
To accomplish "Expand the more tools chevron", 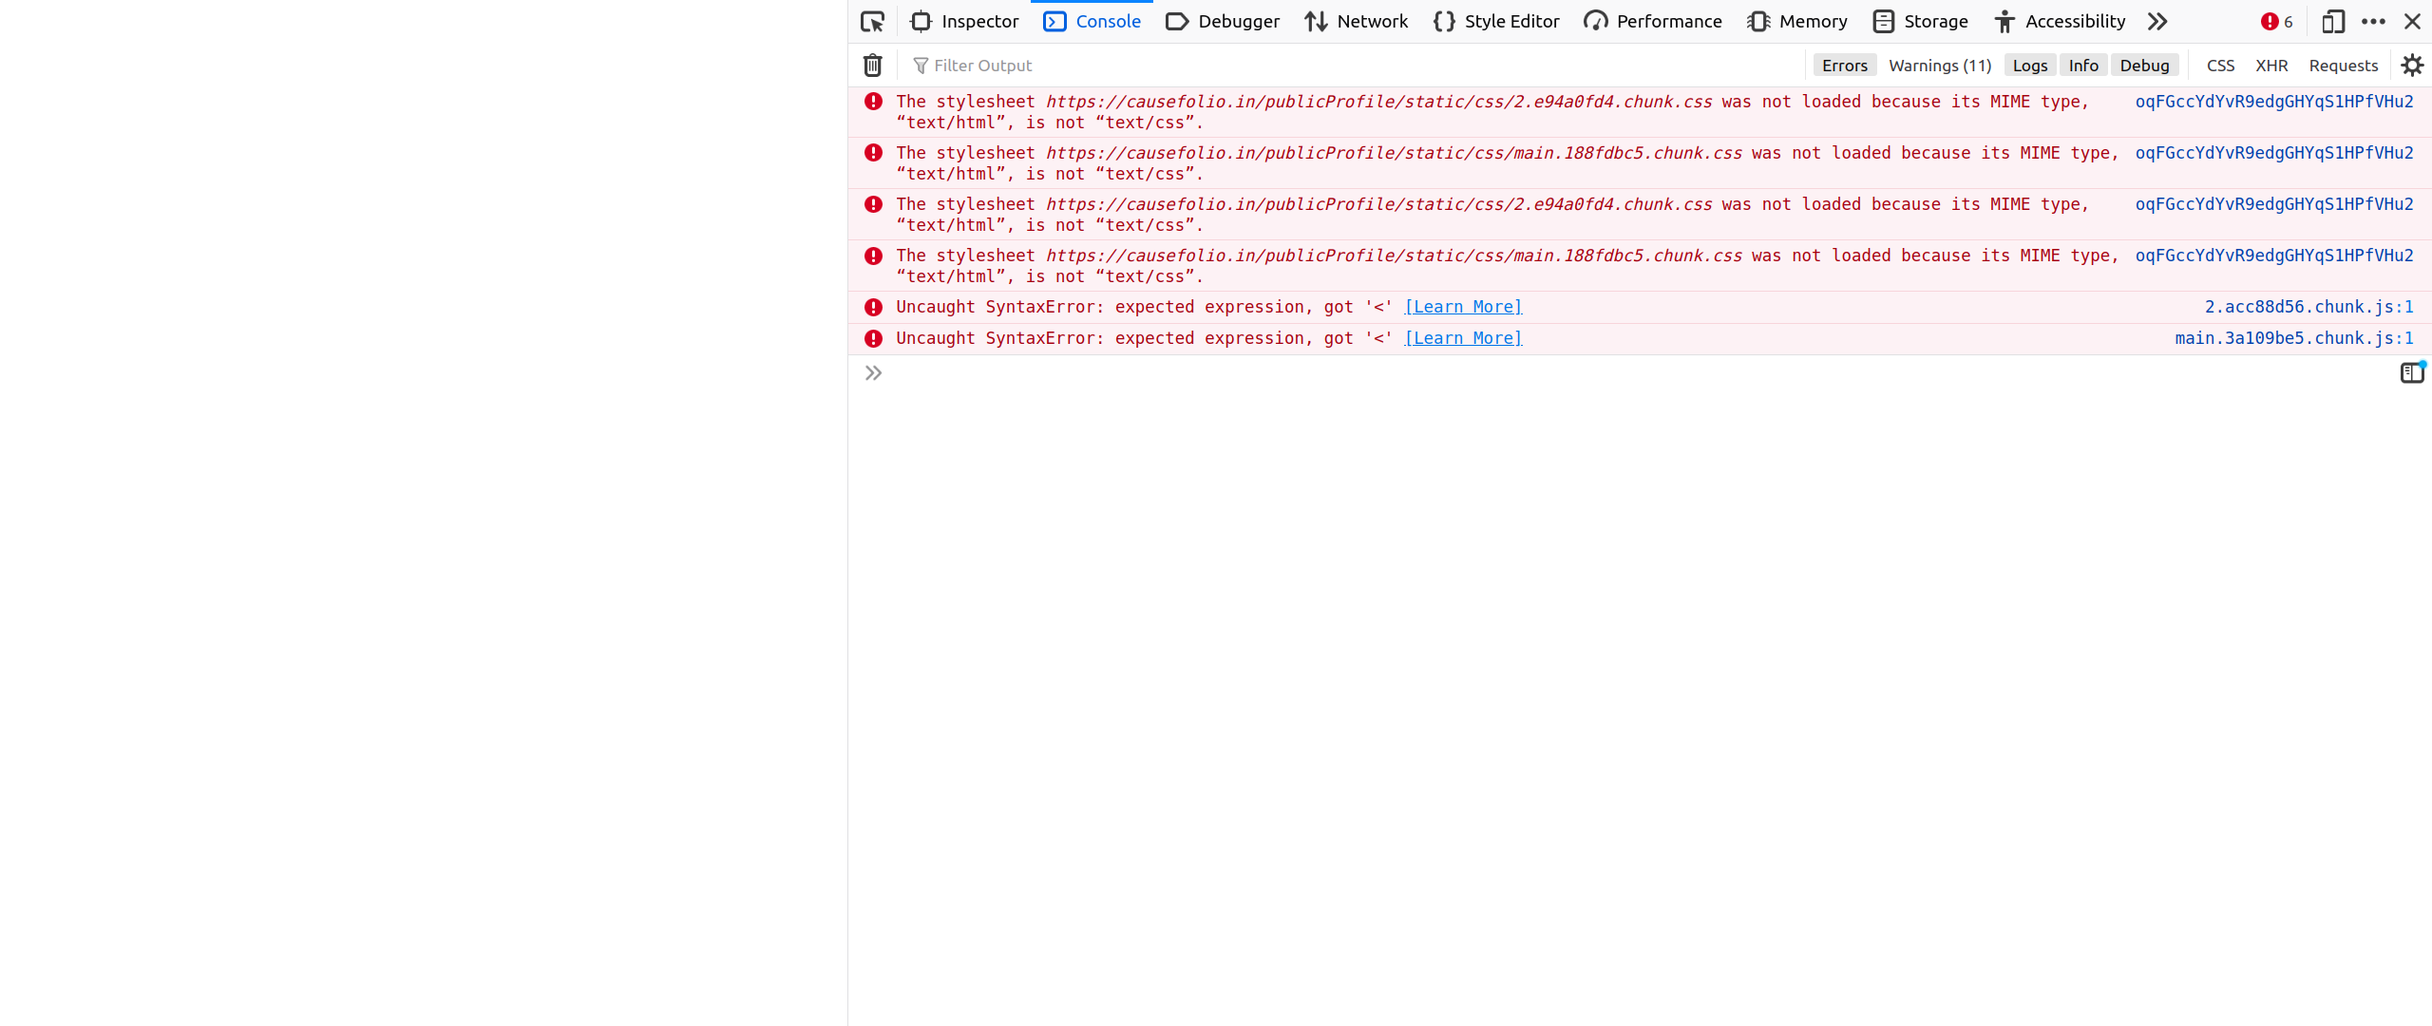I will [2157, 21].
